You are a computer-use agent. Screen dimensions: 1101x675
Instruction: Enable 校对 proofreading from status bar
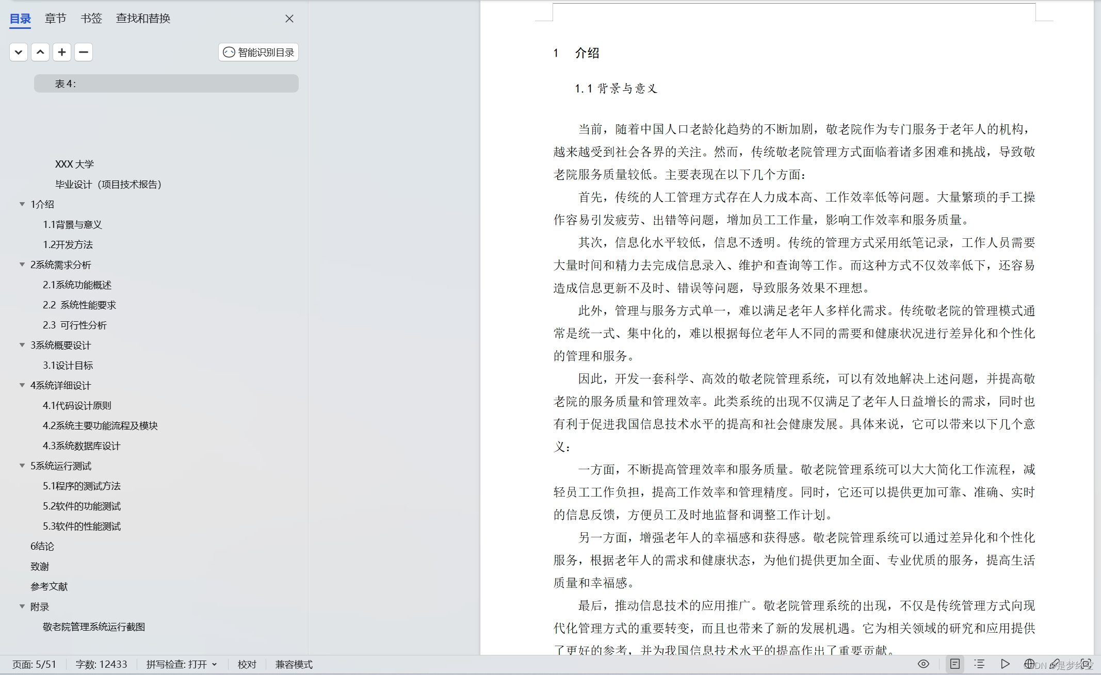point(247,664)
